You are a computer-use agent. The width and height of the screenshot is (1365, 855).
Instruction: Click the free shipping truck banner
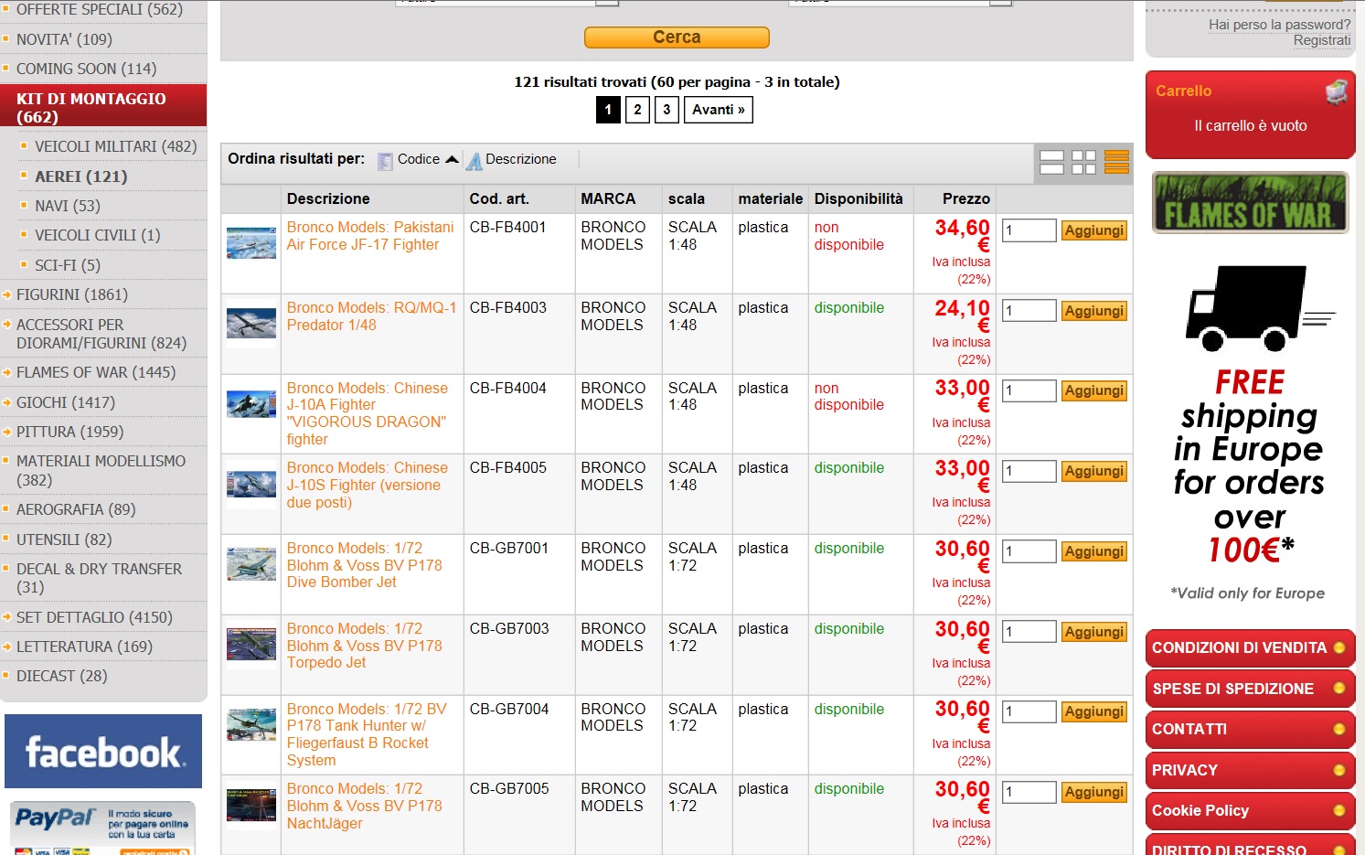click(x=1250, y=434)
